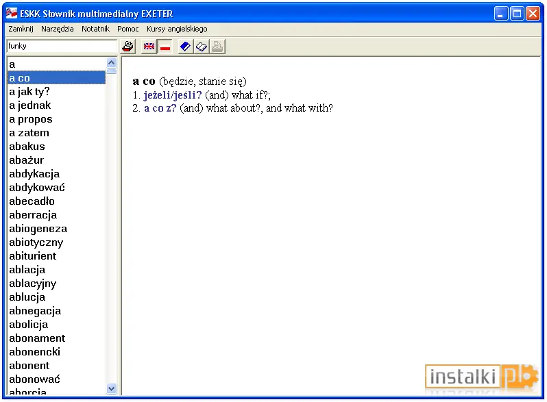Select the word 'aberracja'
The image size is (547, 402).
click(56, 215)
